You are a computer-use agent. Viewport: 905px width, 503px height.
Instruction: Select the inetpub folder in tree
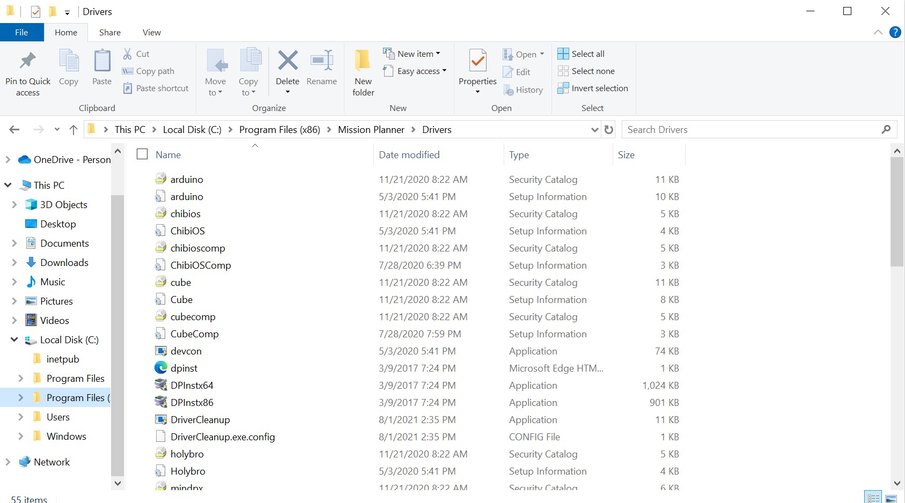tap(63, 359)
